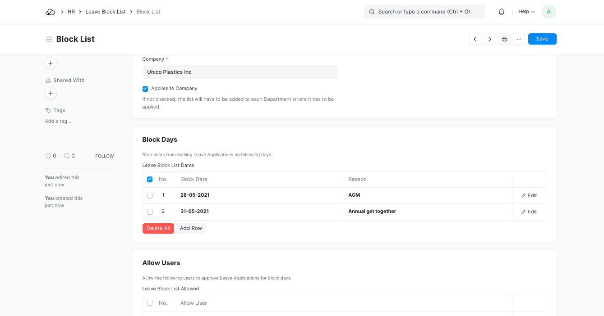Expand the Help dropdown menu
The image size is (604, 316).
(526, 12)
